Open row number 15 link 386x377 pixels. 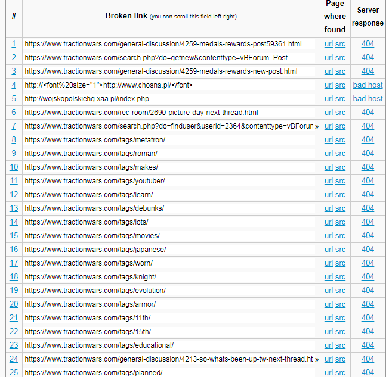tap(14, 236)
